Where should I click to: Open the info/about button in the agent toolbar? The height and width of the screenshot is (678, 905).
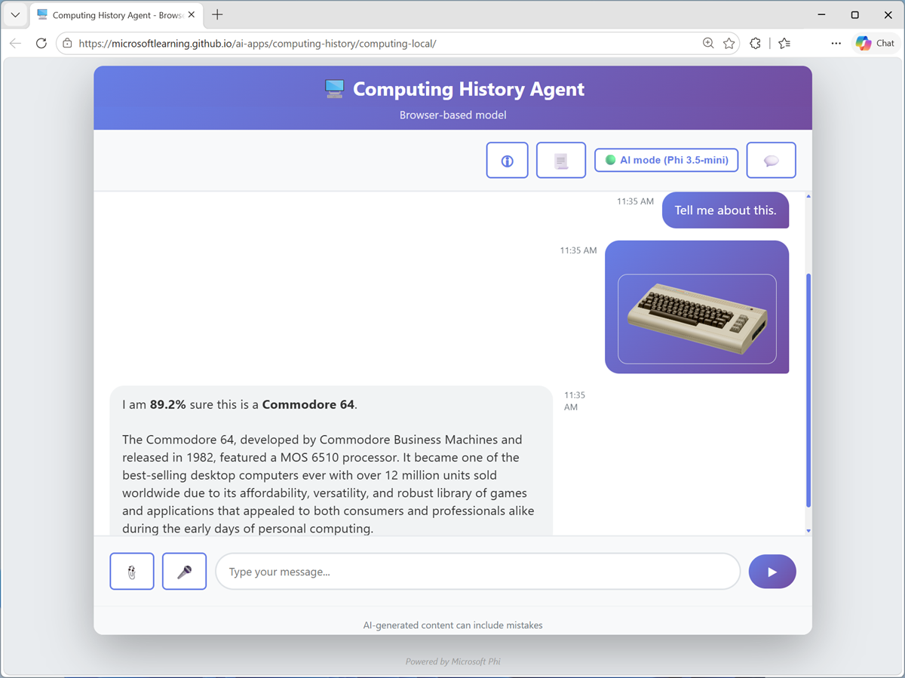point(507,160)
